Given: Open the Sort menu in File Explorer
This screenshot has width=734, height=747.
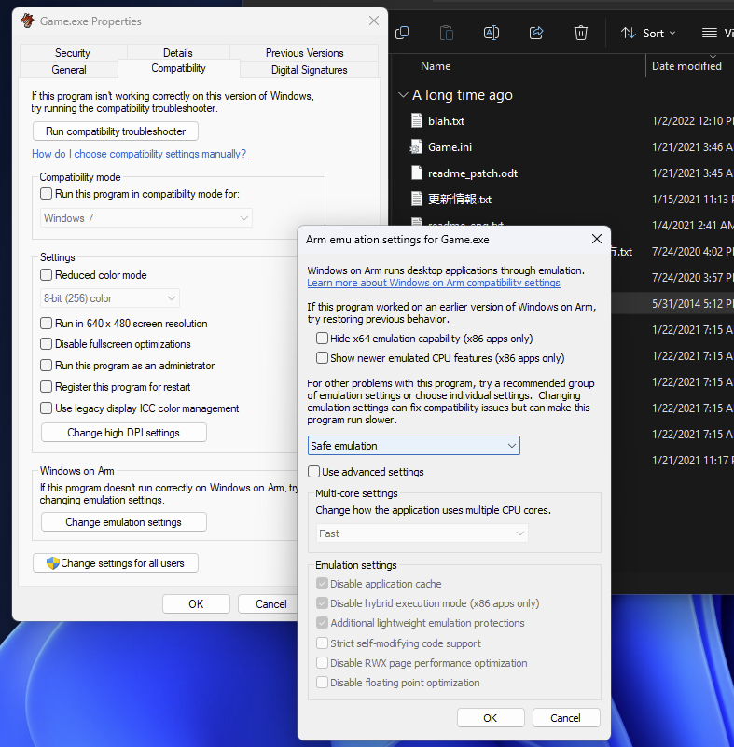Looking at the screenshot, I should 648,33.
